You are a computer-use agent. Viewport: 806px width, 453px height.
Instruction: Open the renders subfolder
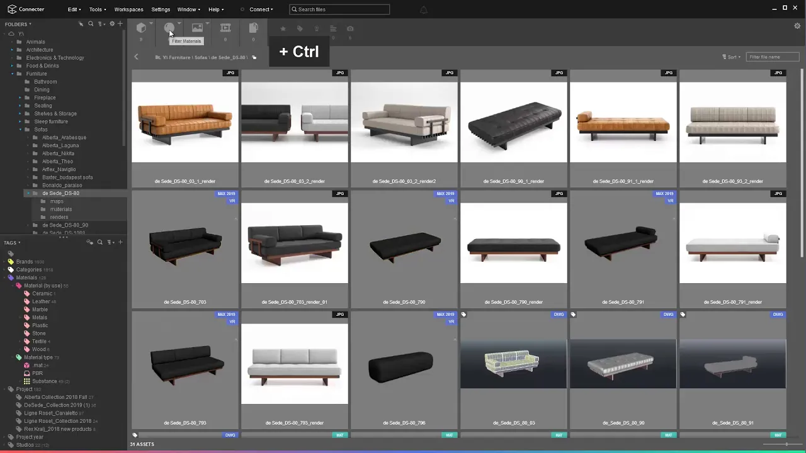(x=59, y=217)
